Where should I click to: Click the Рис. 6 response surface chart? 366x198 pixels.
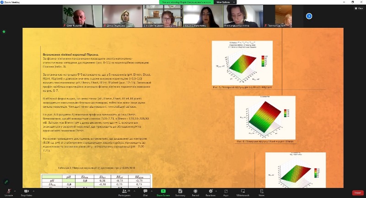(265, 118)
